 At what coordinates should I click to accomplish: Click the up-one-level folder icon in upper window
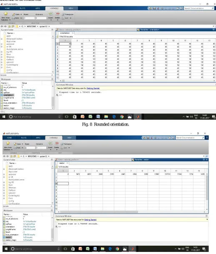[x=9, y=26]
